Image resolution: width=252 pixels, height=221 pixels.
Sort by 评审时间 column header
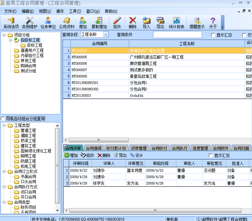point(80,163)
